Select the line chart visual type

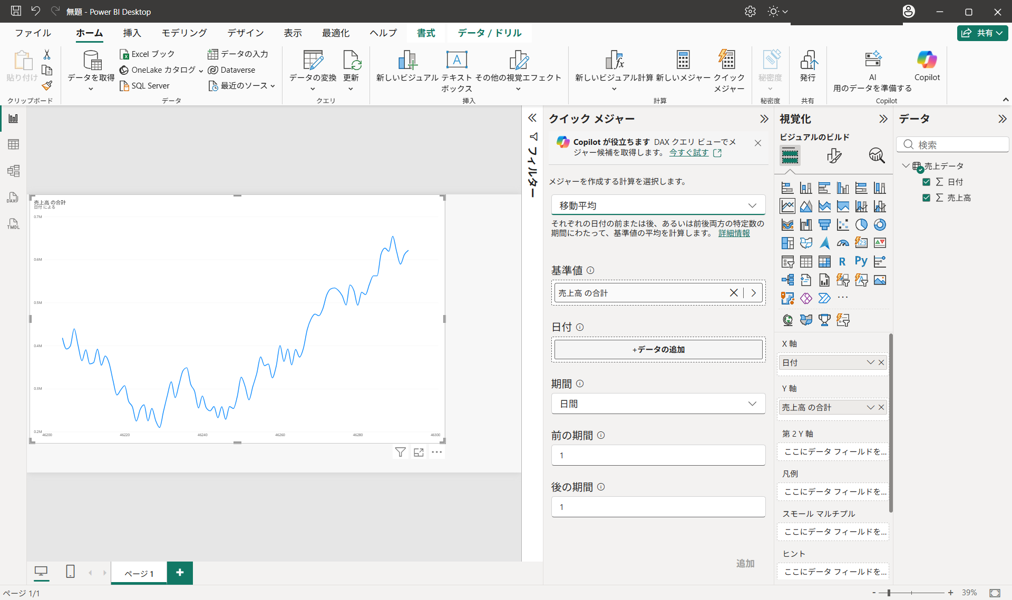pyautogui.click(x=787, y=206)
